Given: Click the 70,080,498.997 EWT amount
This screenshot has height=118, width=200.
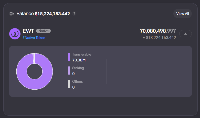Looking at the screenshot, I should click(x=158, y=31).
